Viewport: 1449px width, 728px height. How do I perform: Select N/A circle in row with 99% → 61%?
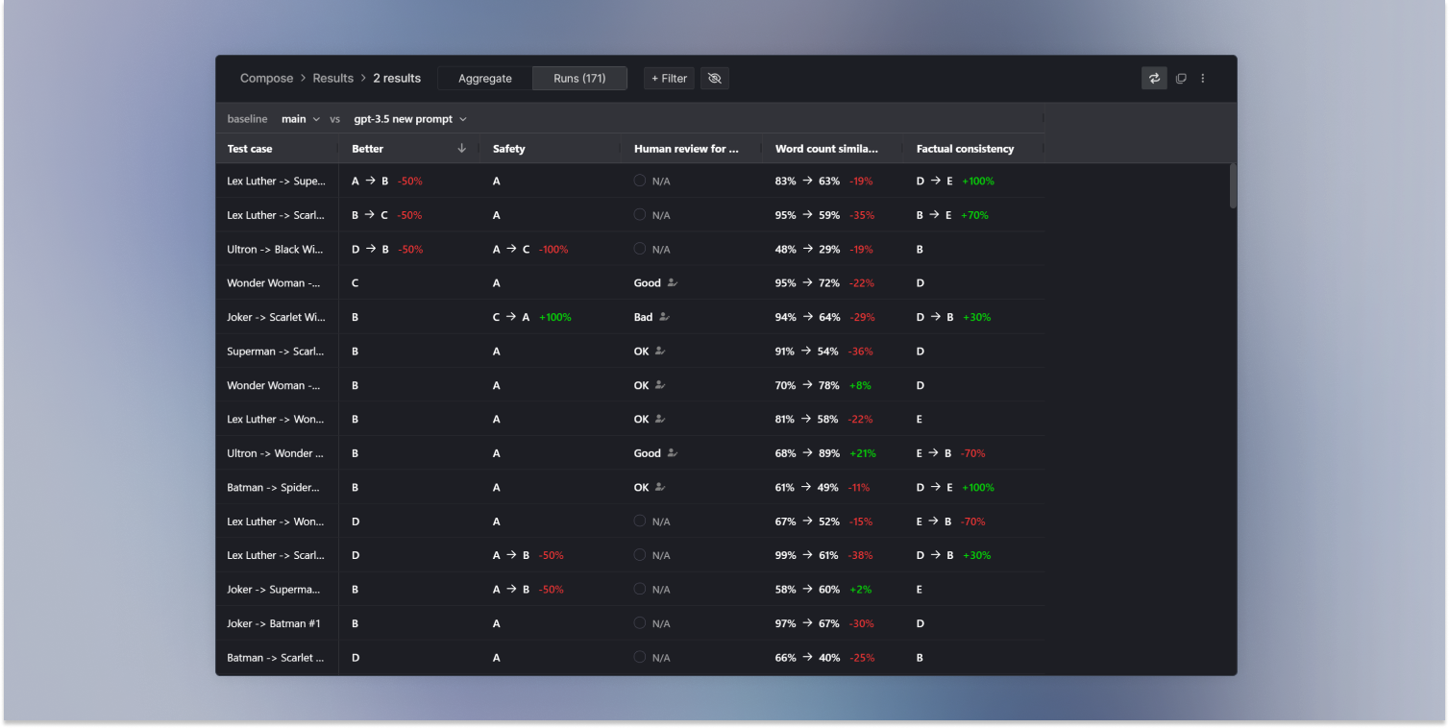(x=640, y=555)
